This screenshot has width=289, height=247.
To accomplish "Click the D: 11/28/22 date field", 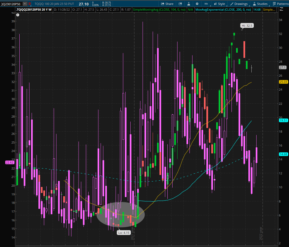I will (x=62, y=10).
